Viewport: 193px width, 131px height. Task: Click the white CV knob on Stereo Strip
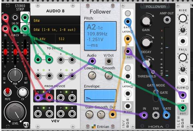23,92
